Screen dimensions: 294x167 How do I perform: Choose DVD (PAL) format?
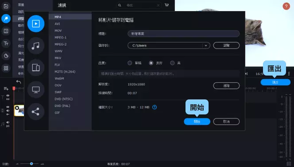[x=70, y=106]
